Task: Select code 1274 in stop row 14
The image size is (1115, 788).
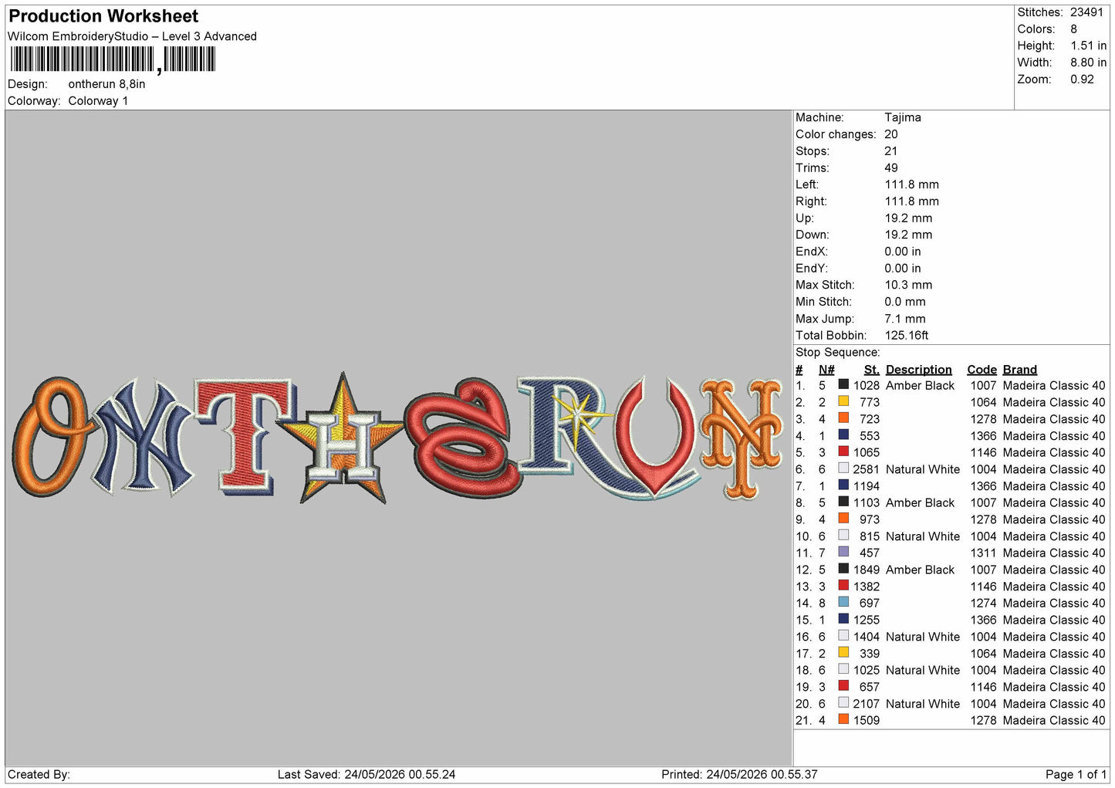Action: pyautogui.click(x=984, y=603)
